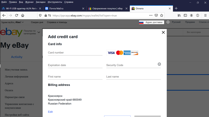Focus the Expiration date field

tap(75, 65)
